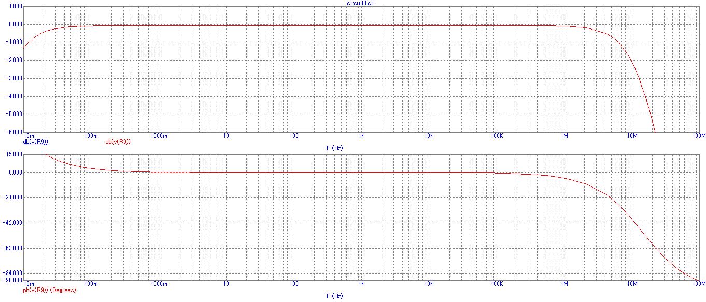This screenshot has height=302, width=706.
Task: Click F (Hz) axis title under phase plot
Action: tap(334, 296)
